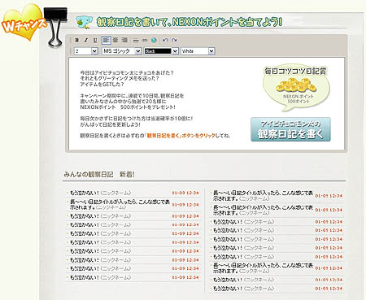The height and width of the screenshot is (300, 366).
Task: Click the globe icon in the toolbar
Action: coord(154,40)
